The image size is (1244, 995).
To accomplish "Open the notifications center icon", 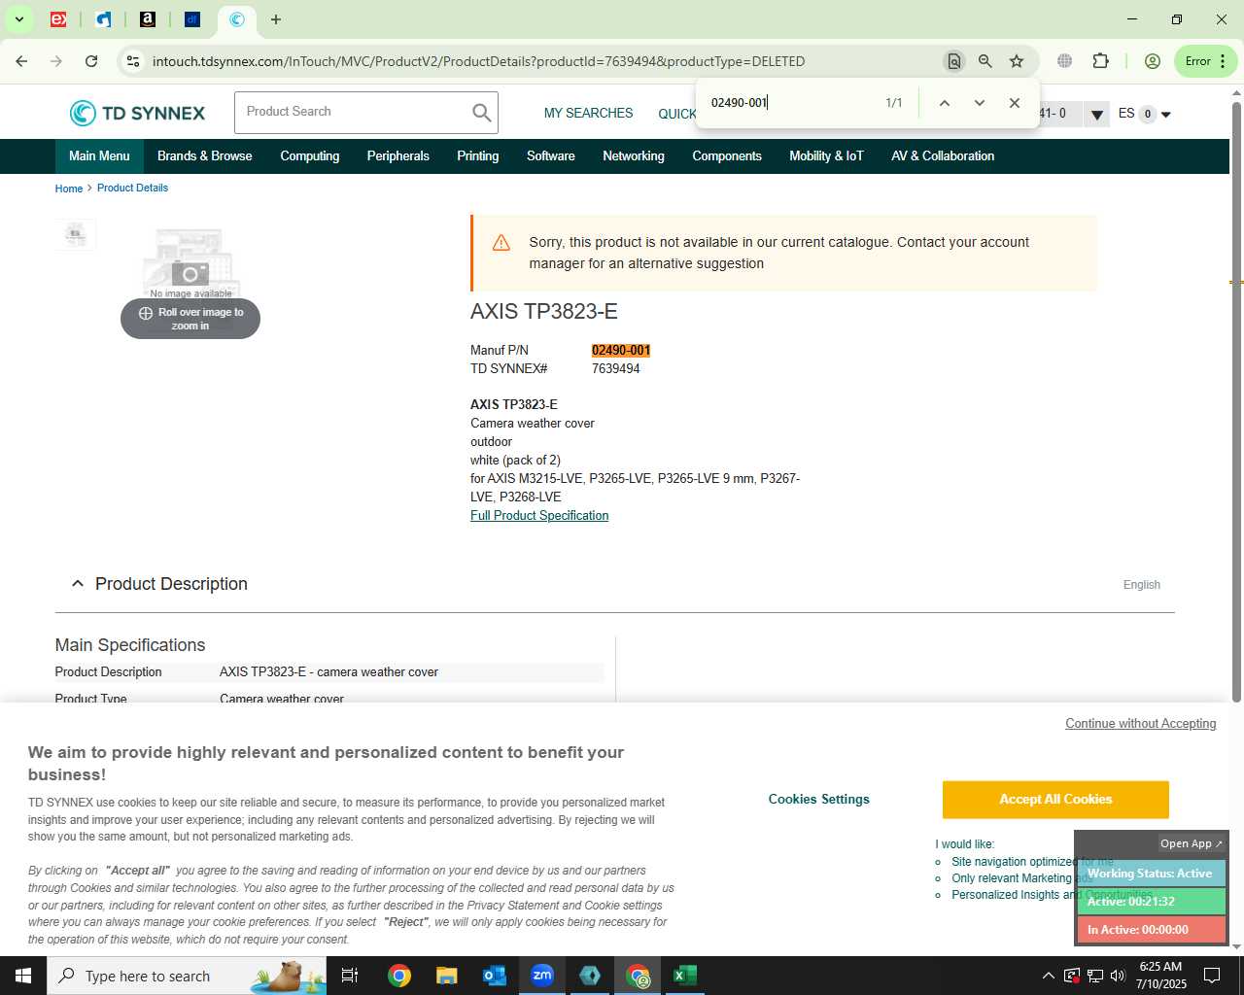I will (x=1212, y=976).
